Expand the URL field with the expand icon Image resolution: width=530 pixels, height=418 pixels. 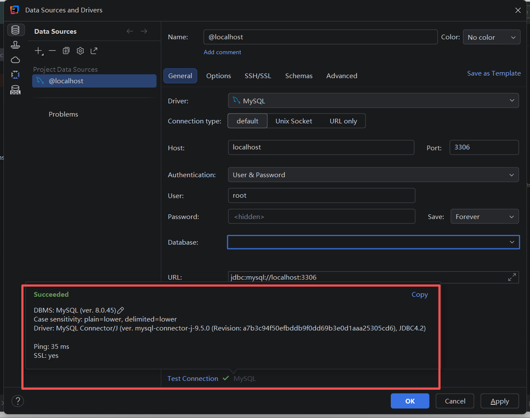[x=512, y=277]
